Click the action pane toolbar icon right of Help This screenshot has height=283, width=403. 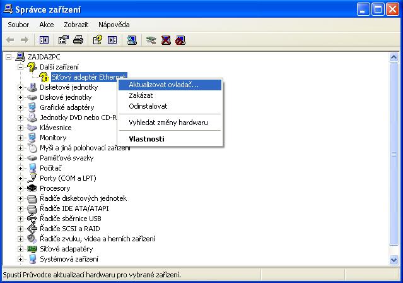pos(112,40)
